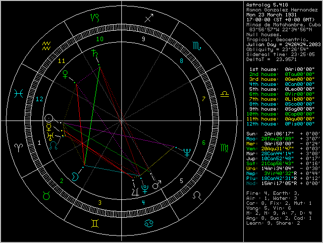Screen dimensions: 323x243
Task: Click the DeltaT = 23.9571 line
Action: (x=271, y=60)
